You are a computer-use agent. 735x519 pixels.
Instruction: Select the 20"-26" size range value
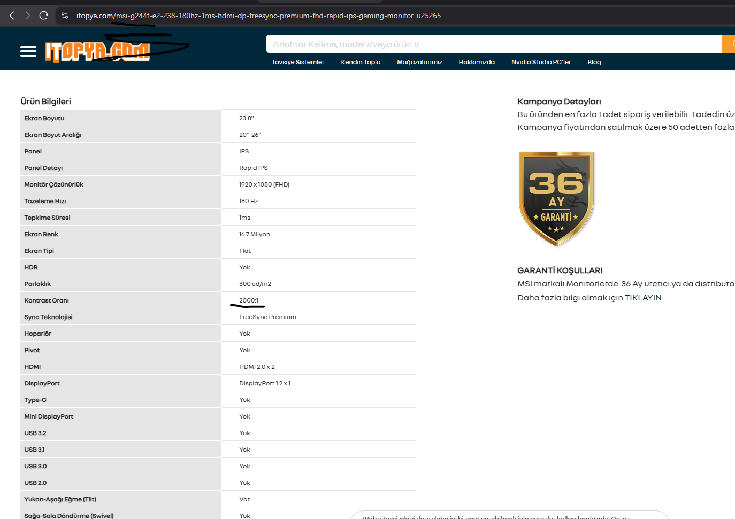click(x=250, y=135)
